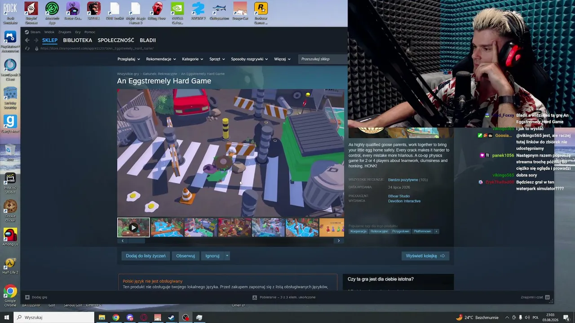Expand more tags with the plus button
575x323 pixels.
point(436,231)
